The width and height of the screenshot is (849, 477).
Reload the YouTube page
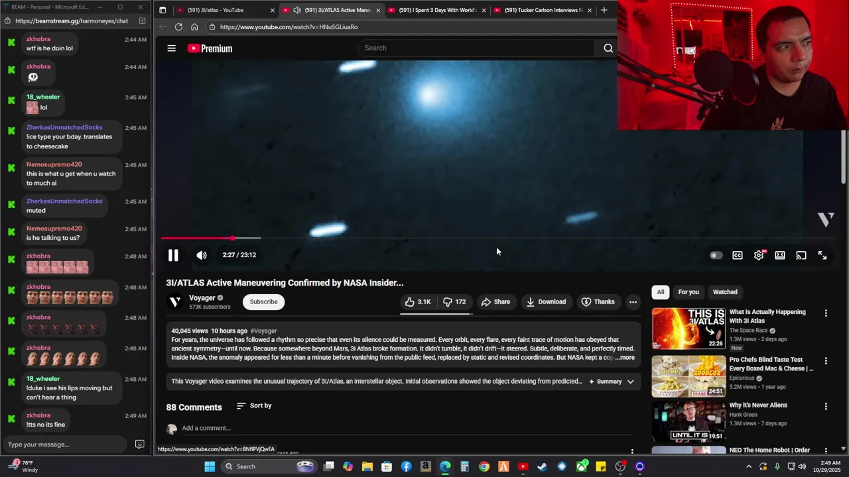coord(178,26)
